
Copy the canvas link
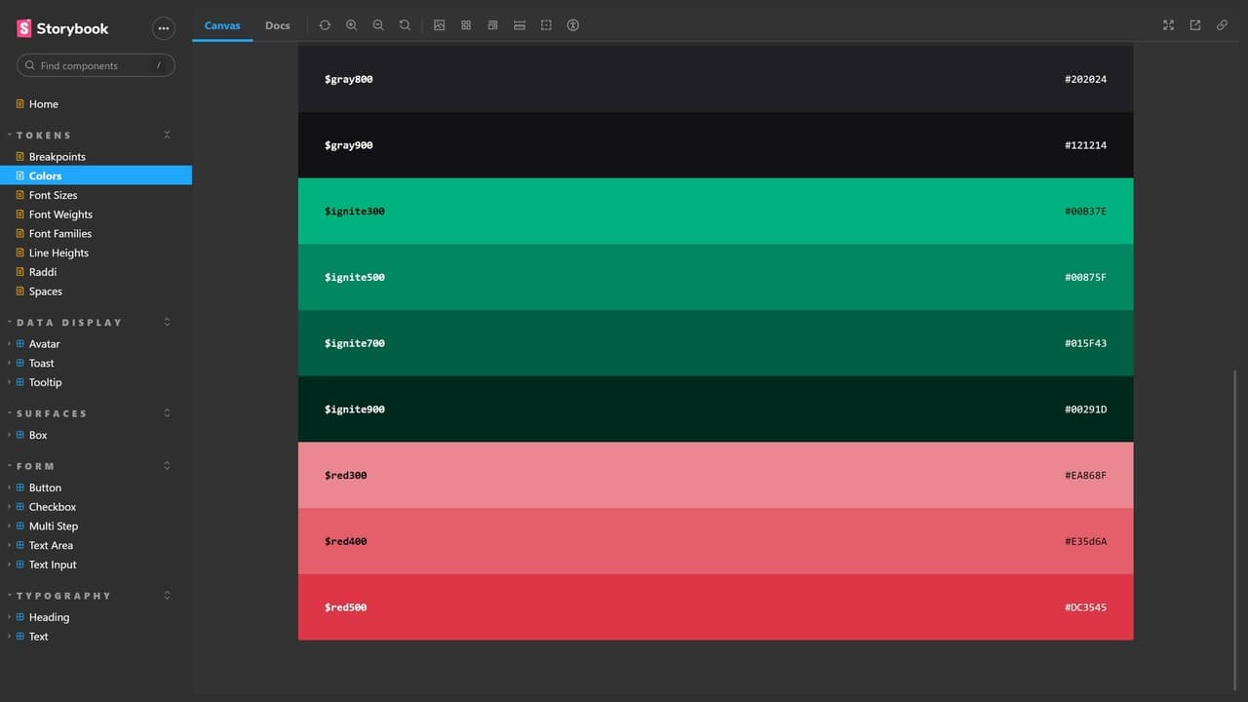coord(1222,25)
